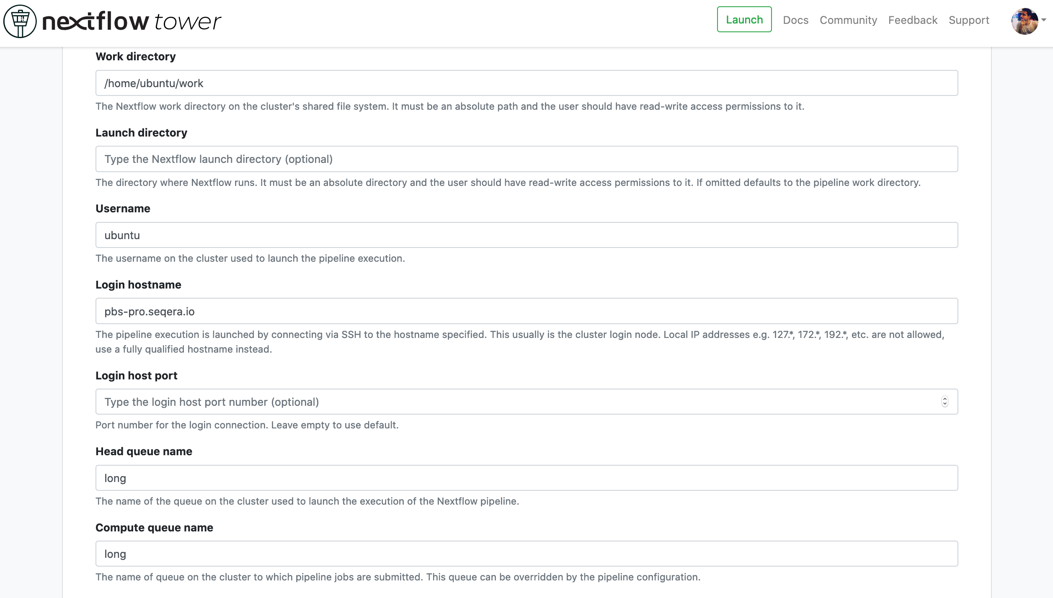Click help text 'The name of the queue on the cluster'
Screen dimensions: 1053x598
point(307,501)
